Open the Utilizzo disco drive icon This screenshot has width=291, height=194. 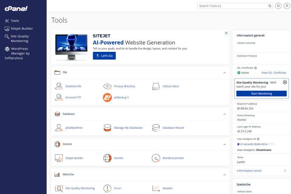[156, 86]
